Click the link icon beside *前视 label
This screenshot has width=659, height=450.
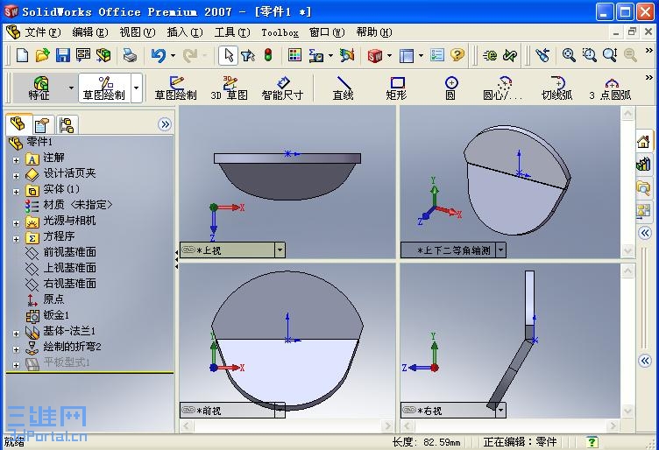(x=188, y=409)
